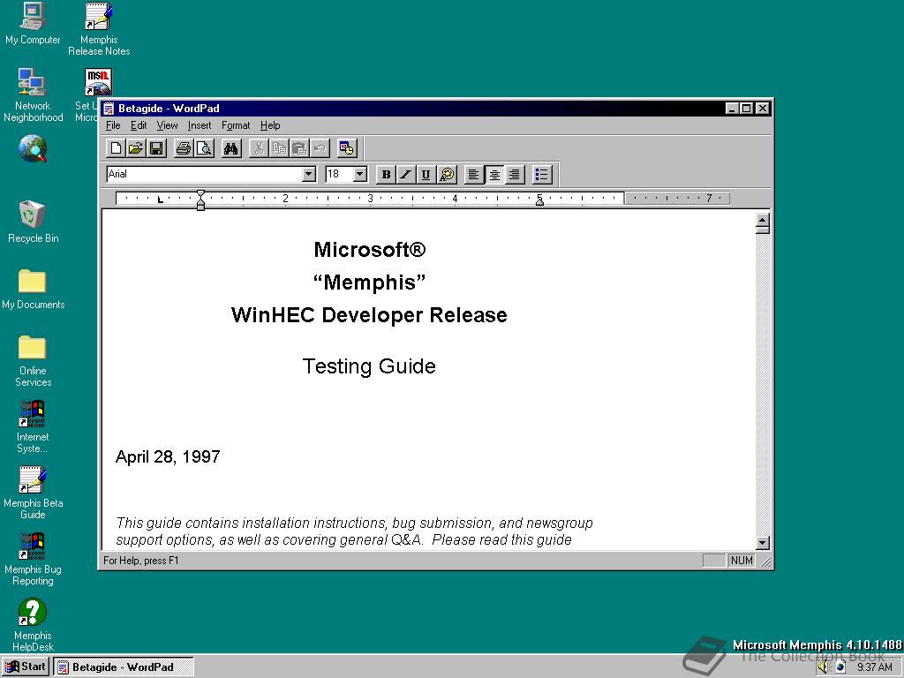Image resolution: width=904 pixels, height=678 pixels.
Task: Insert Date/Time via toolbar icon
Action: pyautogui.click(x=346, y=148)
